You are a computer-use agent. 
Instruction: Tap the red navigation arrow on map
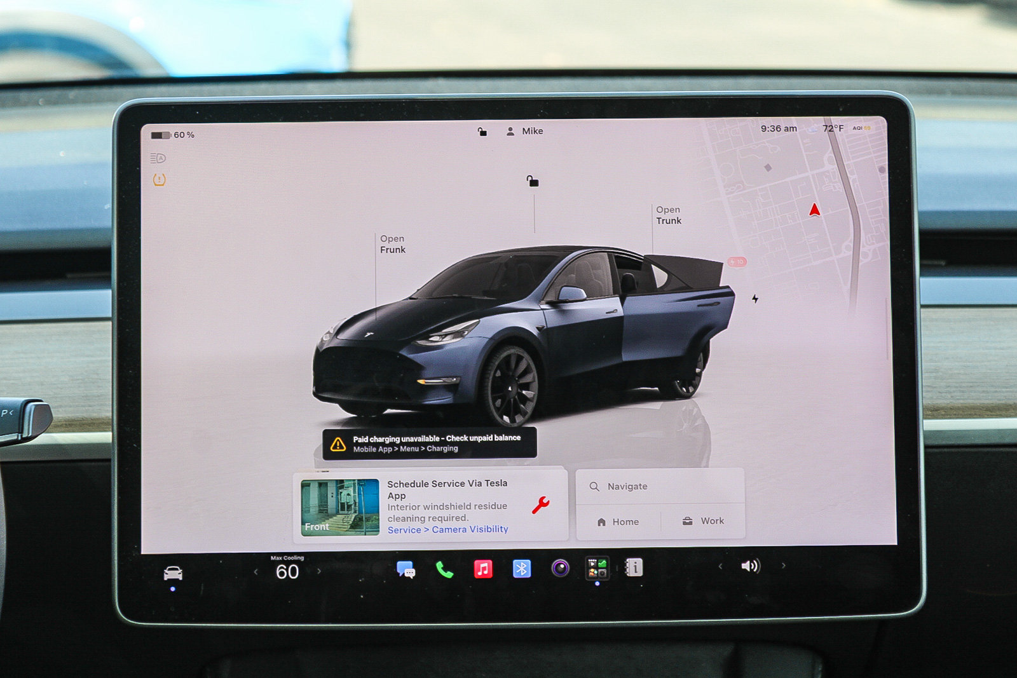coord(814,210)
